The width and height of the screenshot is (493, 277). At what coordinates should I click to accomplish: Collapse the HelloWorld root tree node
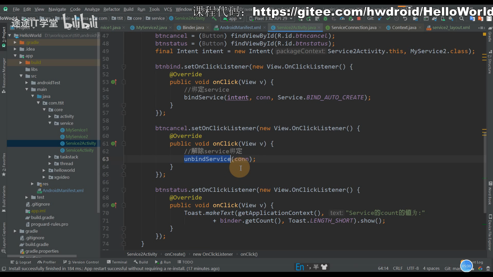[10, 35]
